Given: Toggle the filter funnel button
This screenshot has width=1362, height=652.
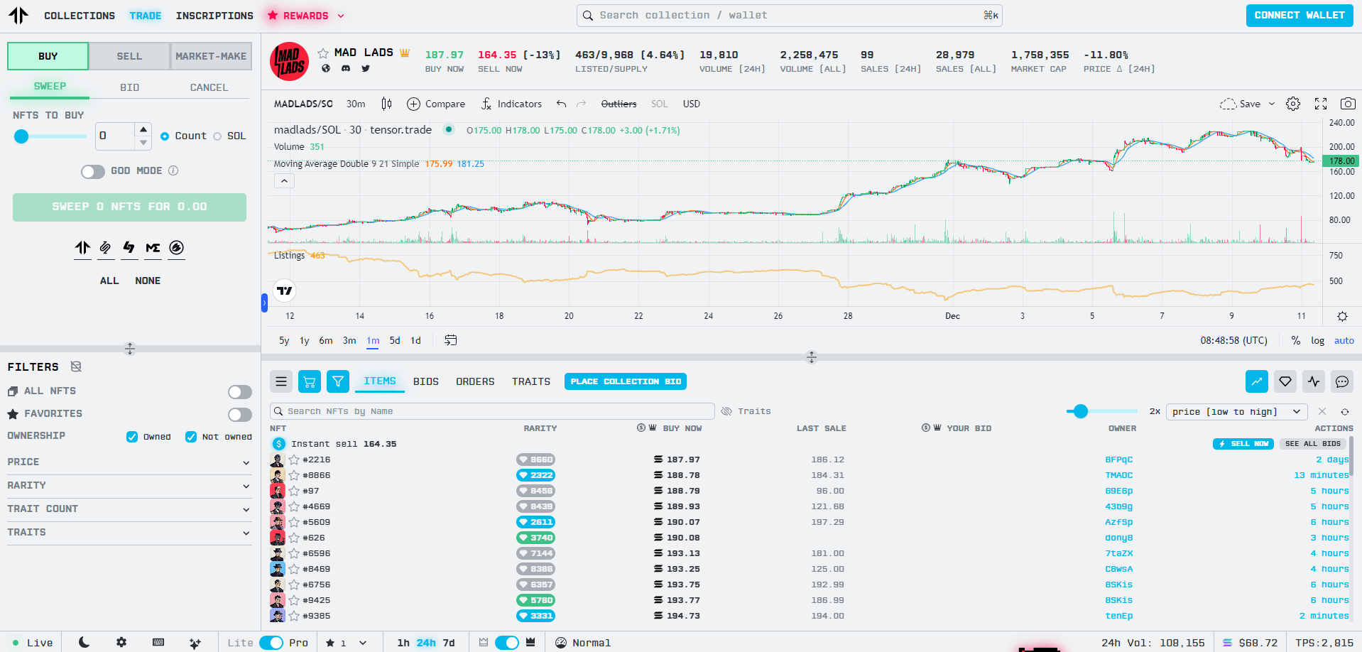Looking at the screenshot, I should [338, 381].
